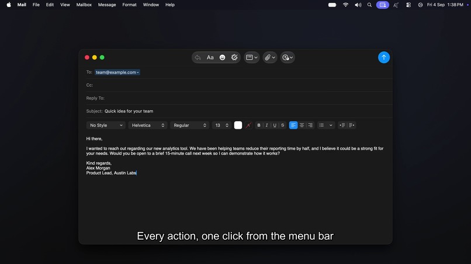The image size is (471, 264).
Task: Open the Help menu
Action: click(170, 5)
